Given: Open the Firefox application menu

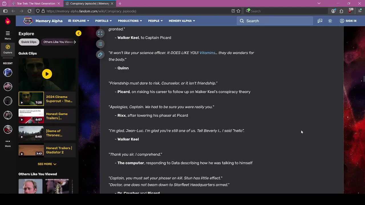Looking at the screenshot, I should coord(360,11).
